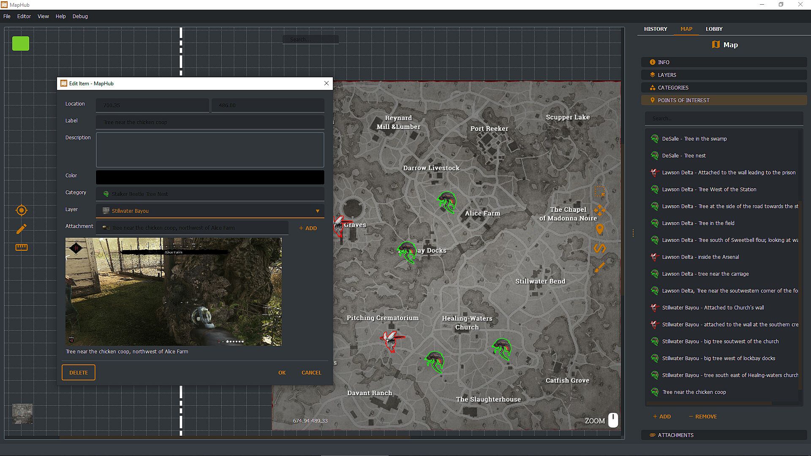Switch to the HISTORY tab
The image size is (811, 456).
click(655, 29)
